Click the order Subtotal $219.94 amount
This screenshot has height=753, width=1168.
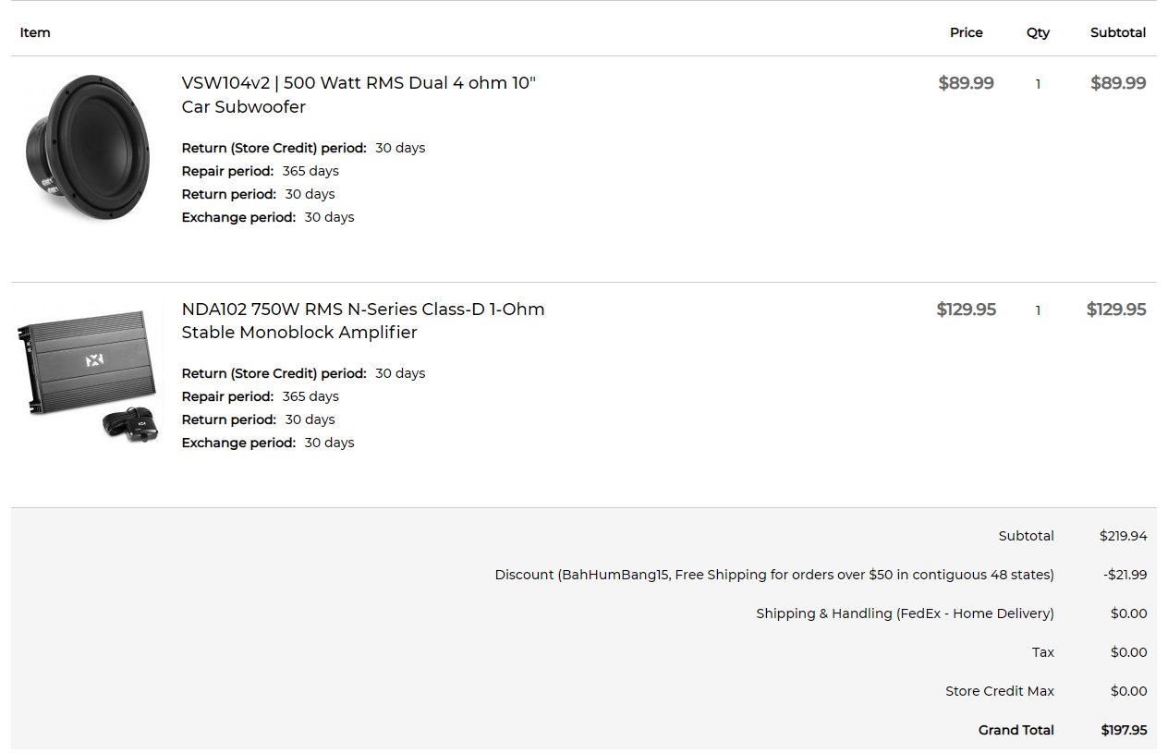coord(1123,536)
